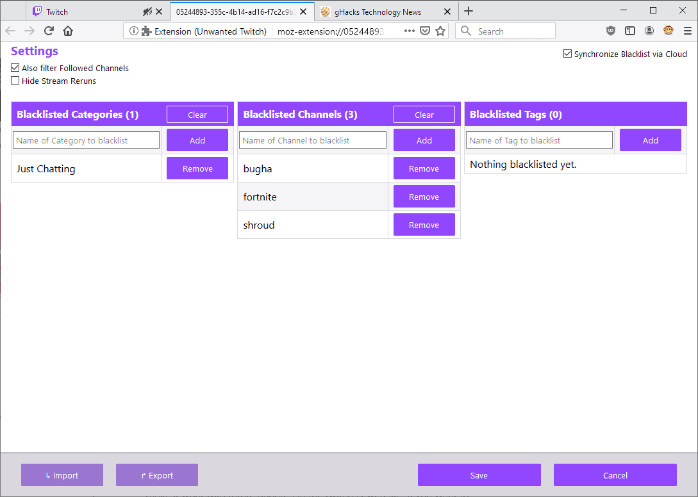Remove Just Chatting from blacklist
The width and height of the screenshot is (698, 497).
pos(197,168)
